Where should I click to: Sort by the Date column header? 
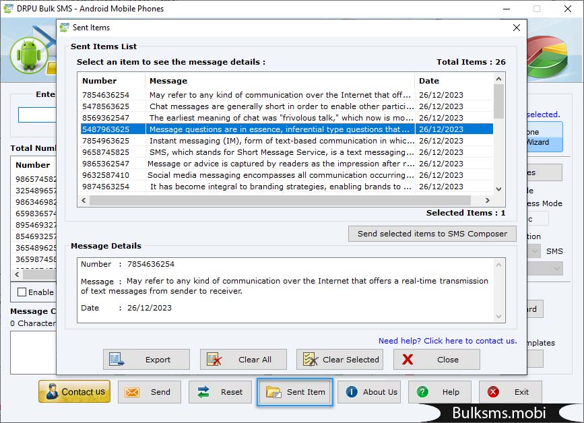[x=454, y=81]
